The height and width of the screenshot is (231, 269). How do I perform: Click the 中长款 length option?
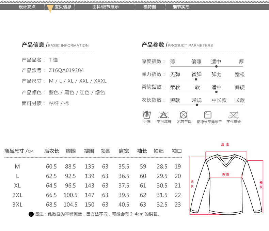(x=219, y=100)
